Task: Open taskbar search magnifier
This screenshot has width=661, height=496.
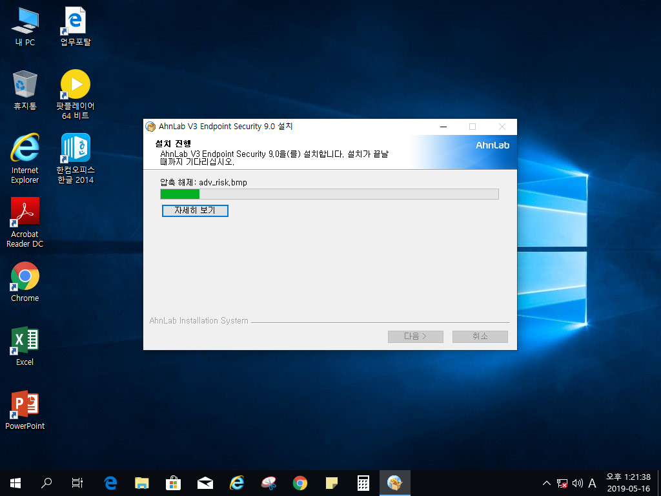Action: point(46,483)
